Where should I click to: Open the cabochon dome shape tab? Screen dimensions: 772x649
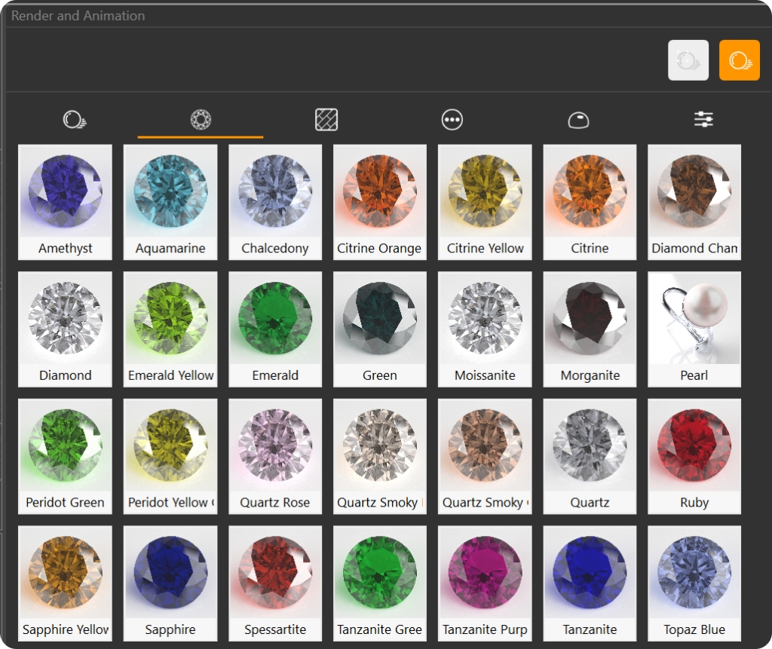[x=578, y=120]
